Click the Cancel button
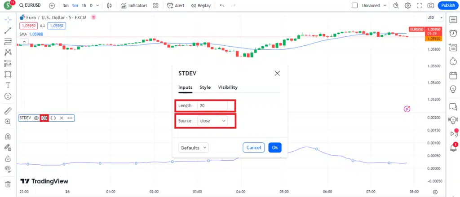 tap(254, 148)
